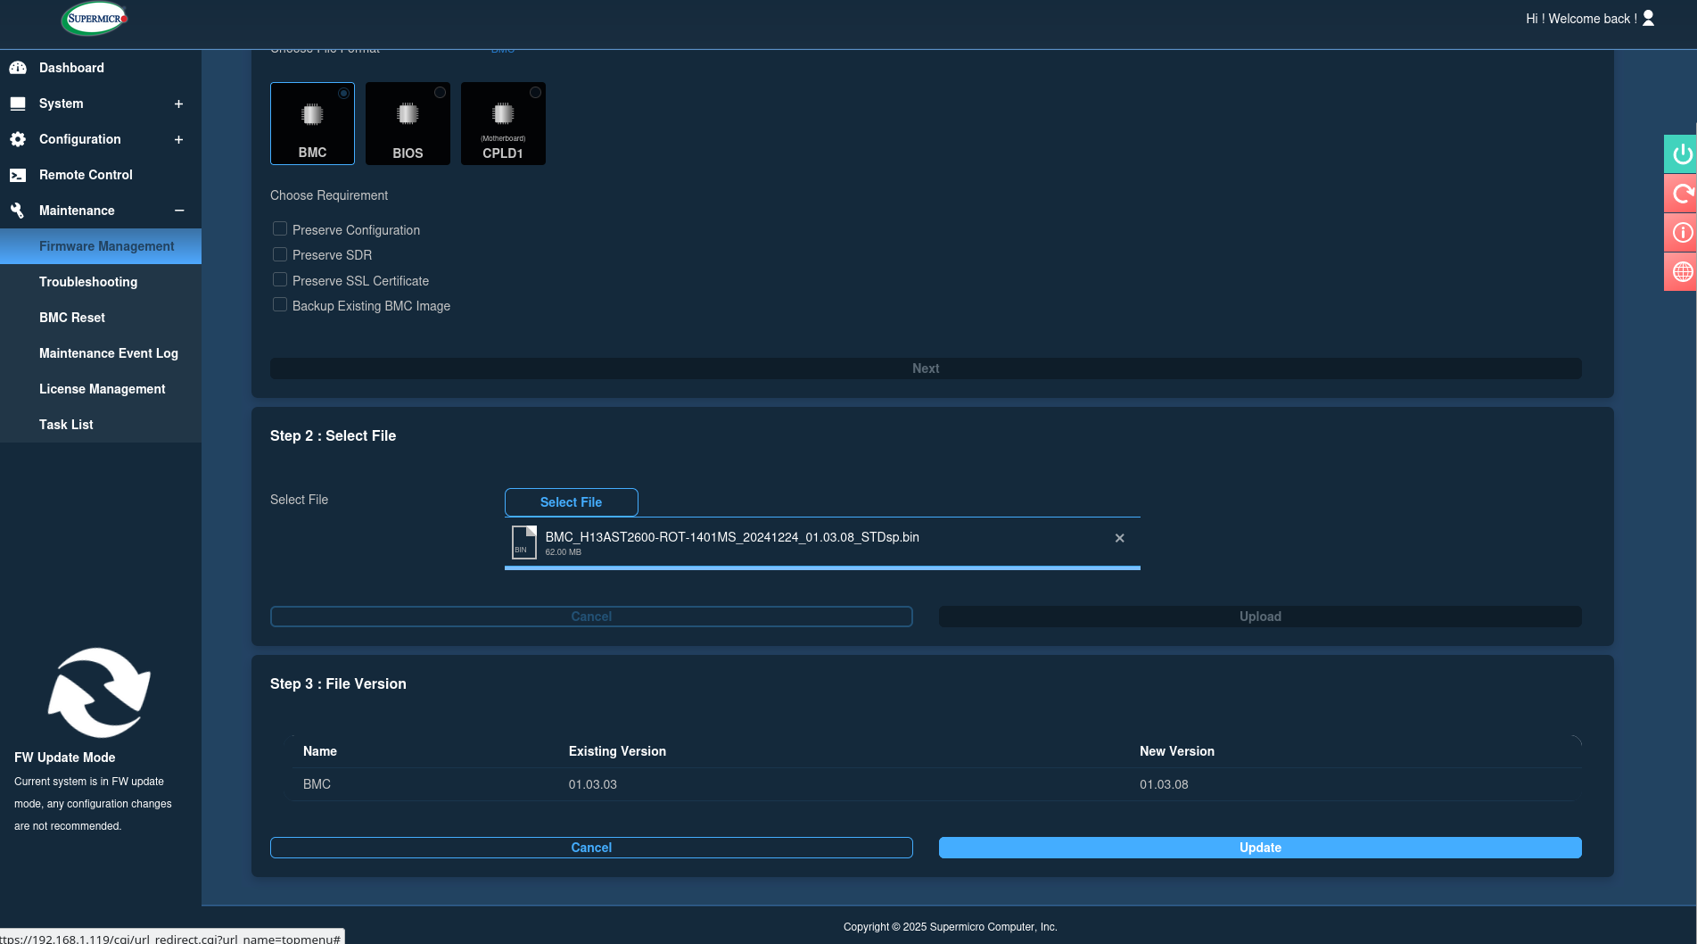Click the green power control icon
Image resolution: width=1697 pixels, height=944 pixels.
point(1681,154)
